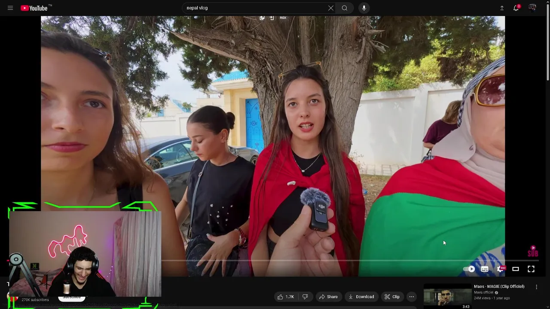The image size is (550, 309).
Task: Open the notifications bell
Action: 516,8
